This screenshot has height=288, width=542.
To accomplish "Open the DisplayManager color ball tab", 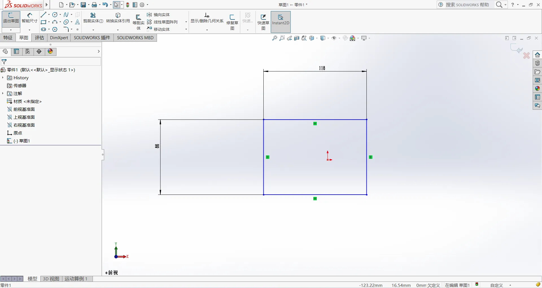I will [x=50, y=51].
